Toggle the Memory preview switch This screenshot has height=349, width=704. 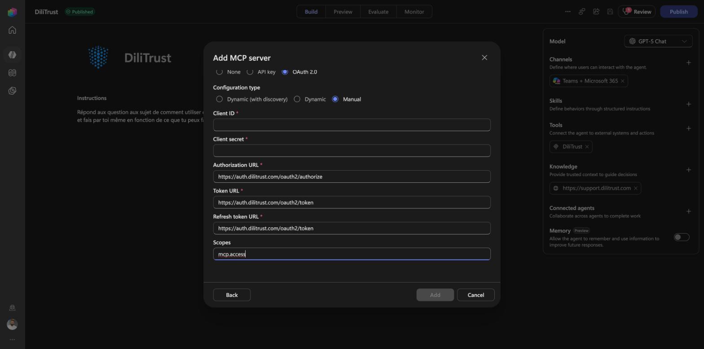click(x=681, y=237)
